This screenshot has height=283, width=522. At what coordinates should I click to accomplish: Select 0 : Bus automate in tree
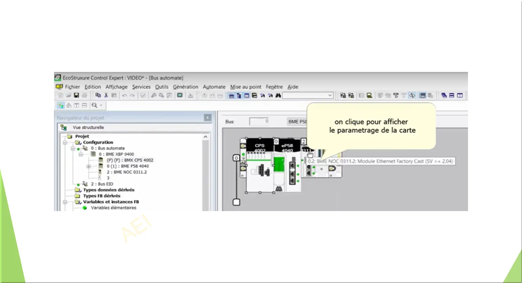[x=108, y=148]
